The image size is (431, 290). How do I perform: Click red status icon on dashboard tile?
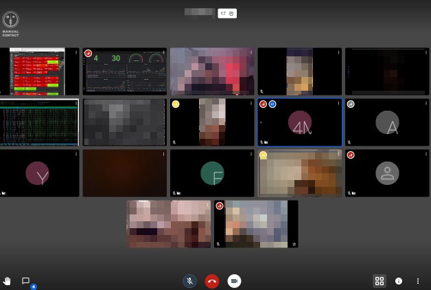pyautogui.click(x=88, y=53)
